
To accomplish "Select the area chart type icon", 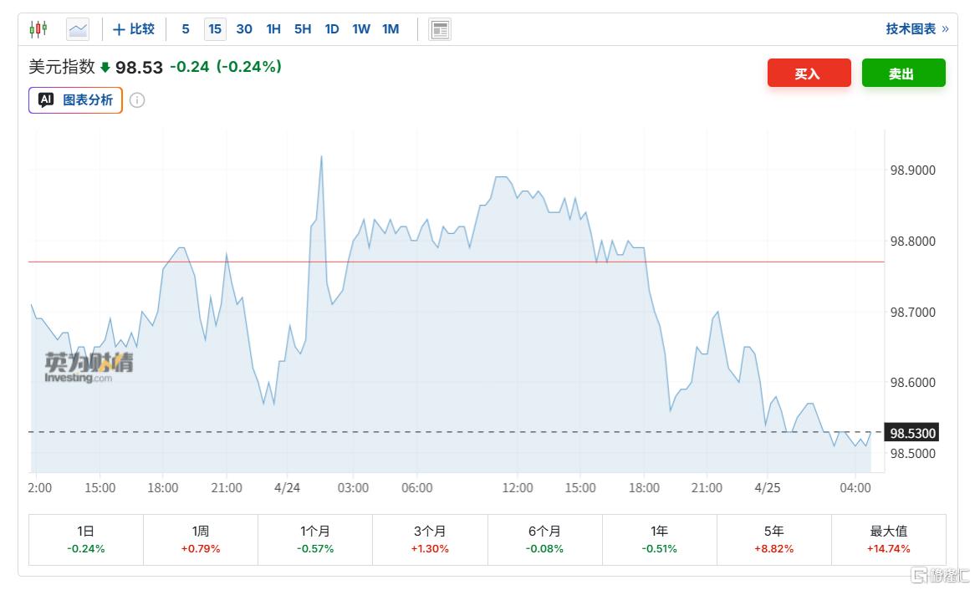I will click(78, 29).
